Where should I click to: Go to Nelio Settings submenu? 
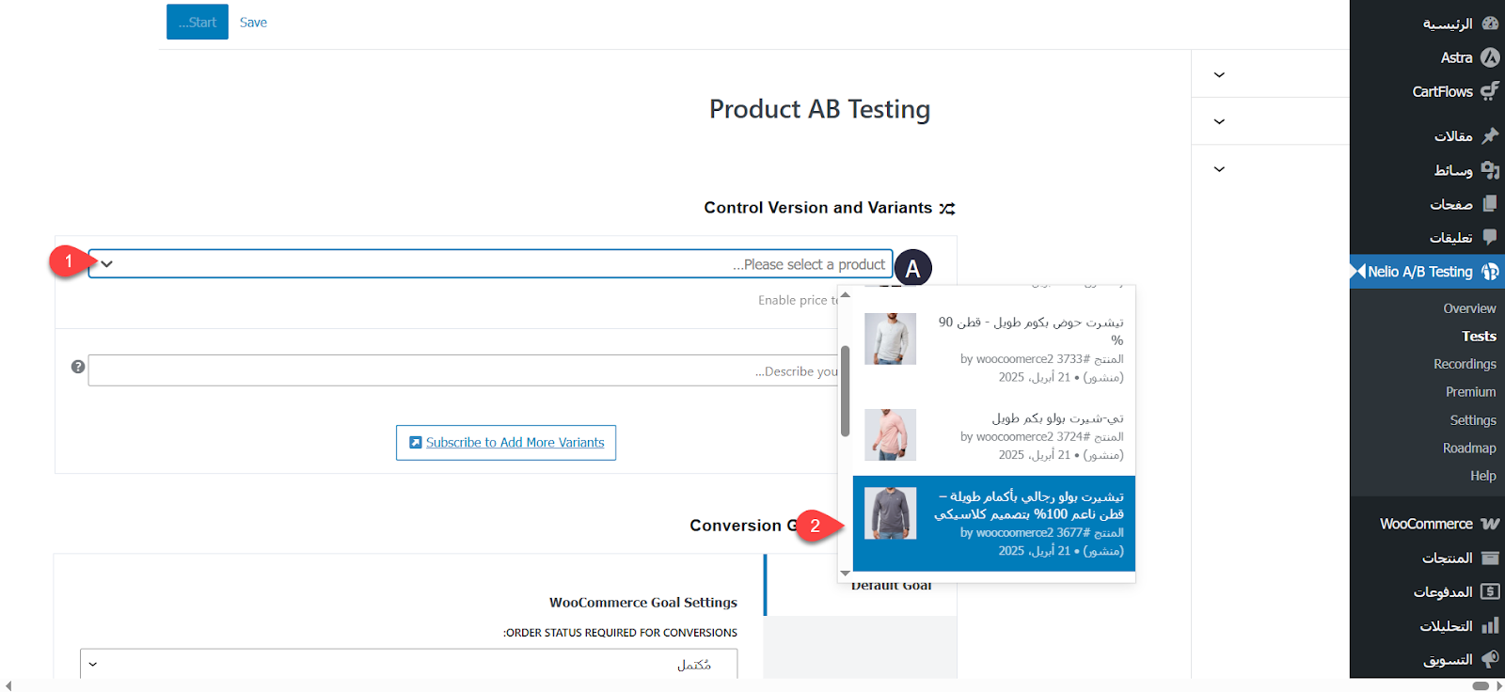[1473, 420]
